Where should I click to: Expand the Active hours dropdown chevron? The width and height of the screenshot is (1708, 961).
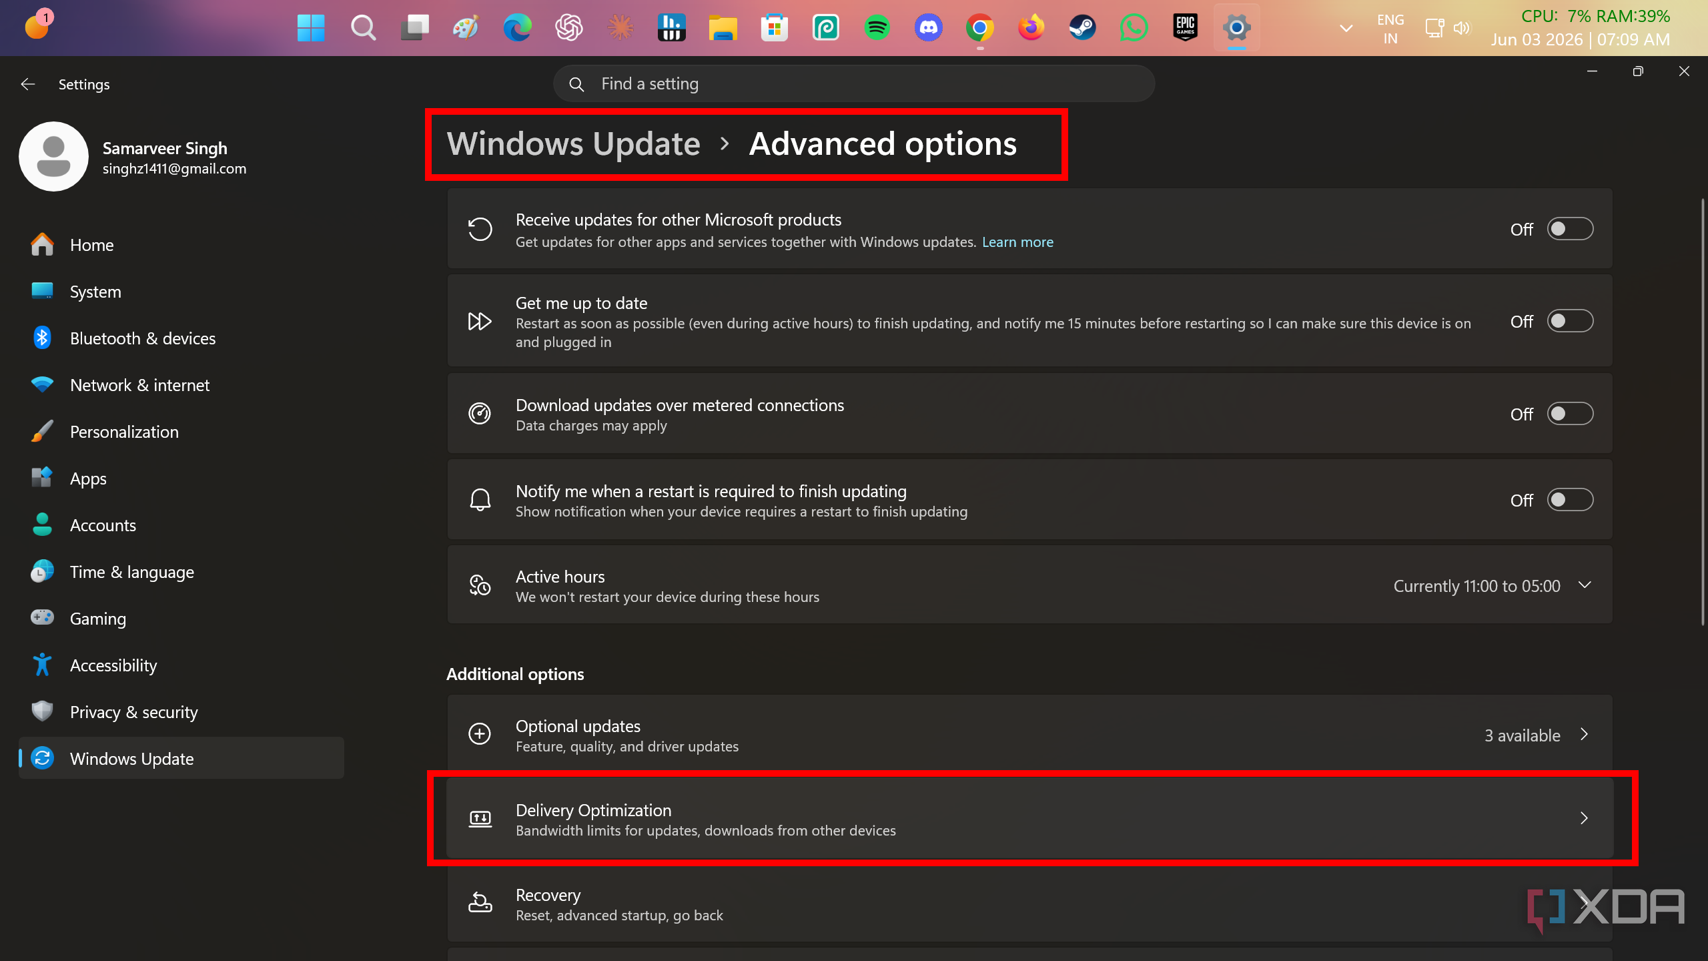pos(1585,585)
